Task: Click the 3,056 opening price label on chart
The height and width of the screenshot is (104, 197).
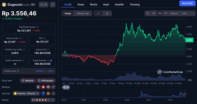Action: point(65,55)
